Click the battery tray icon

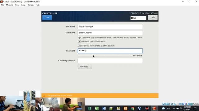178,108
